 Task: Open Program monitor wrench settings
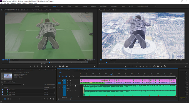tap(176, 60)
